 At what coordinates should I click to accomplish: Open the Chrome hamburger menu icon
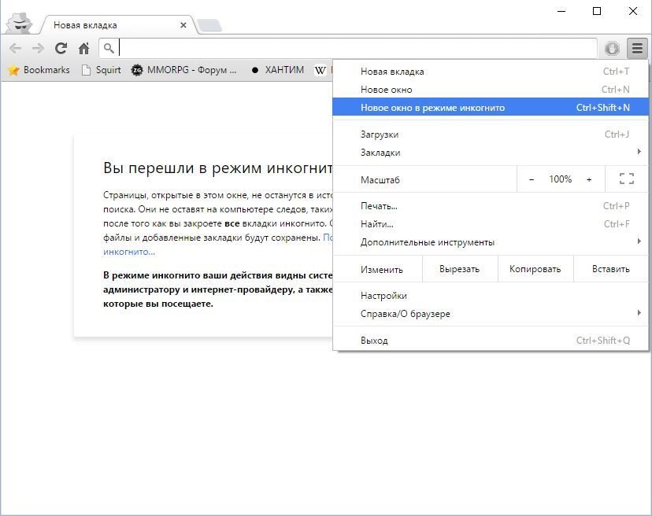(x=637, y=48)
